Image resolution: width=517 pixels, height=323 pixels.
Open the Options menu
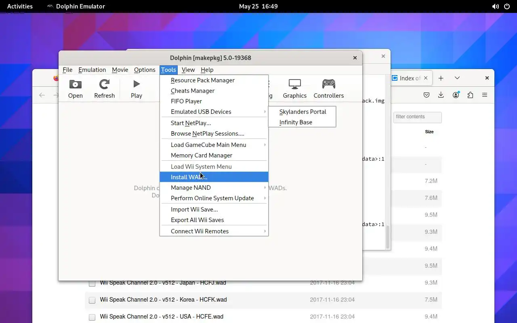[145, 70]
